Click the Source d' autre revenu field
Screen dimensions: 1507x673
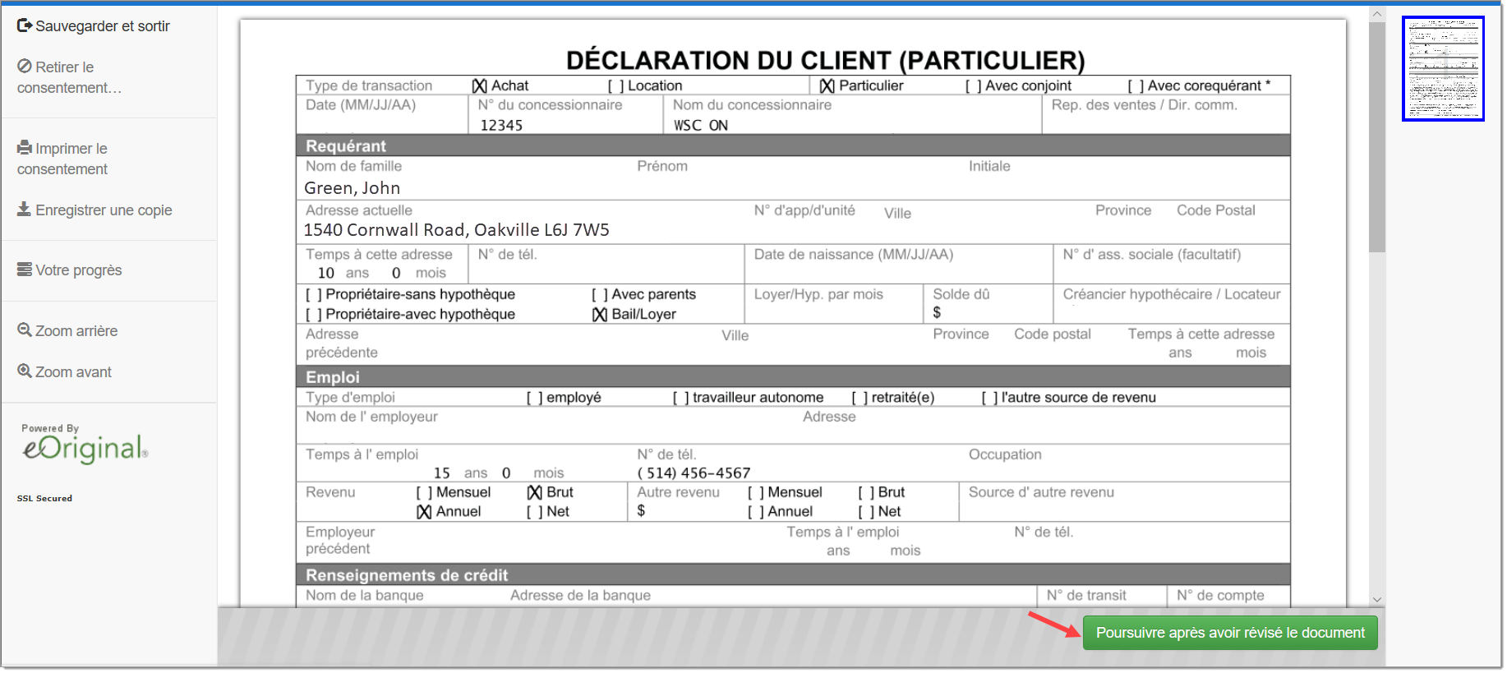coord(1125,501)
